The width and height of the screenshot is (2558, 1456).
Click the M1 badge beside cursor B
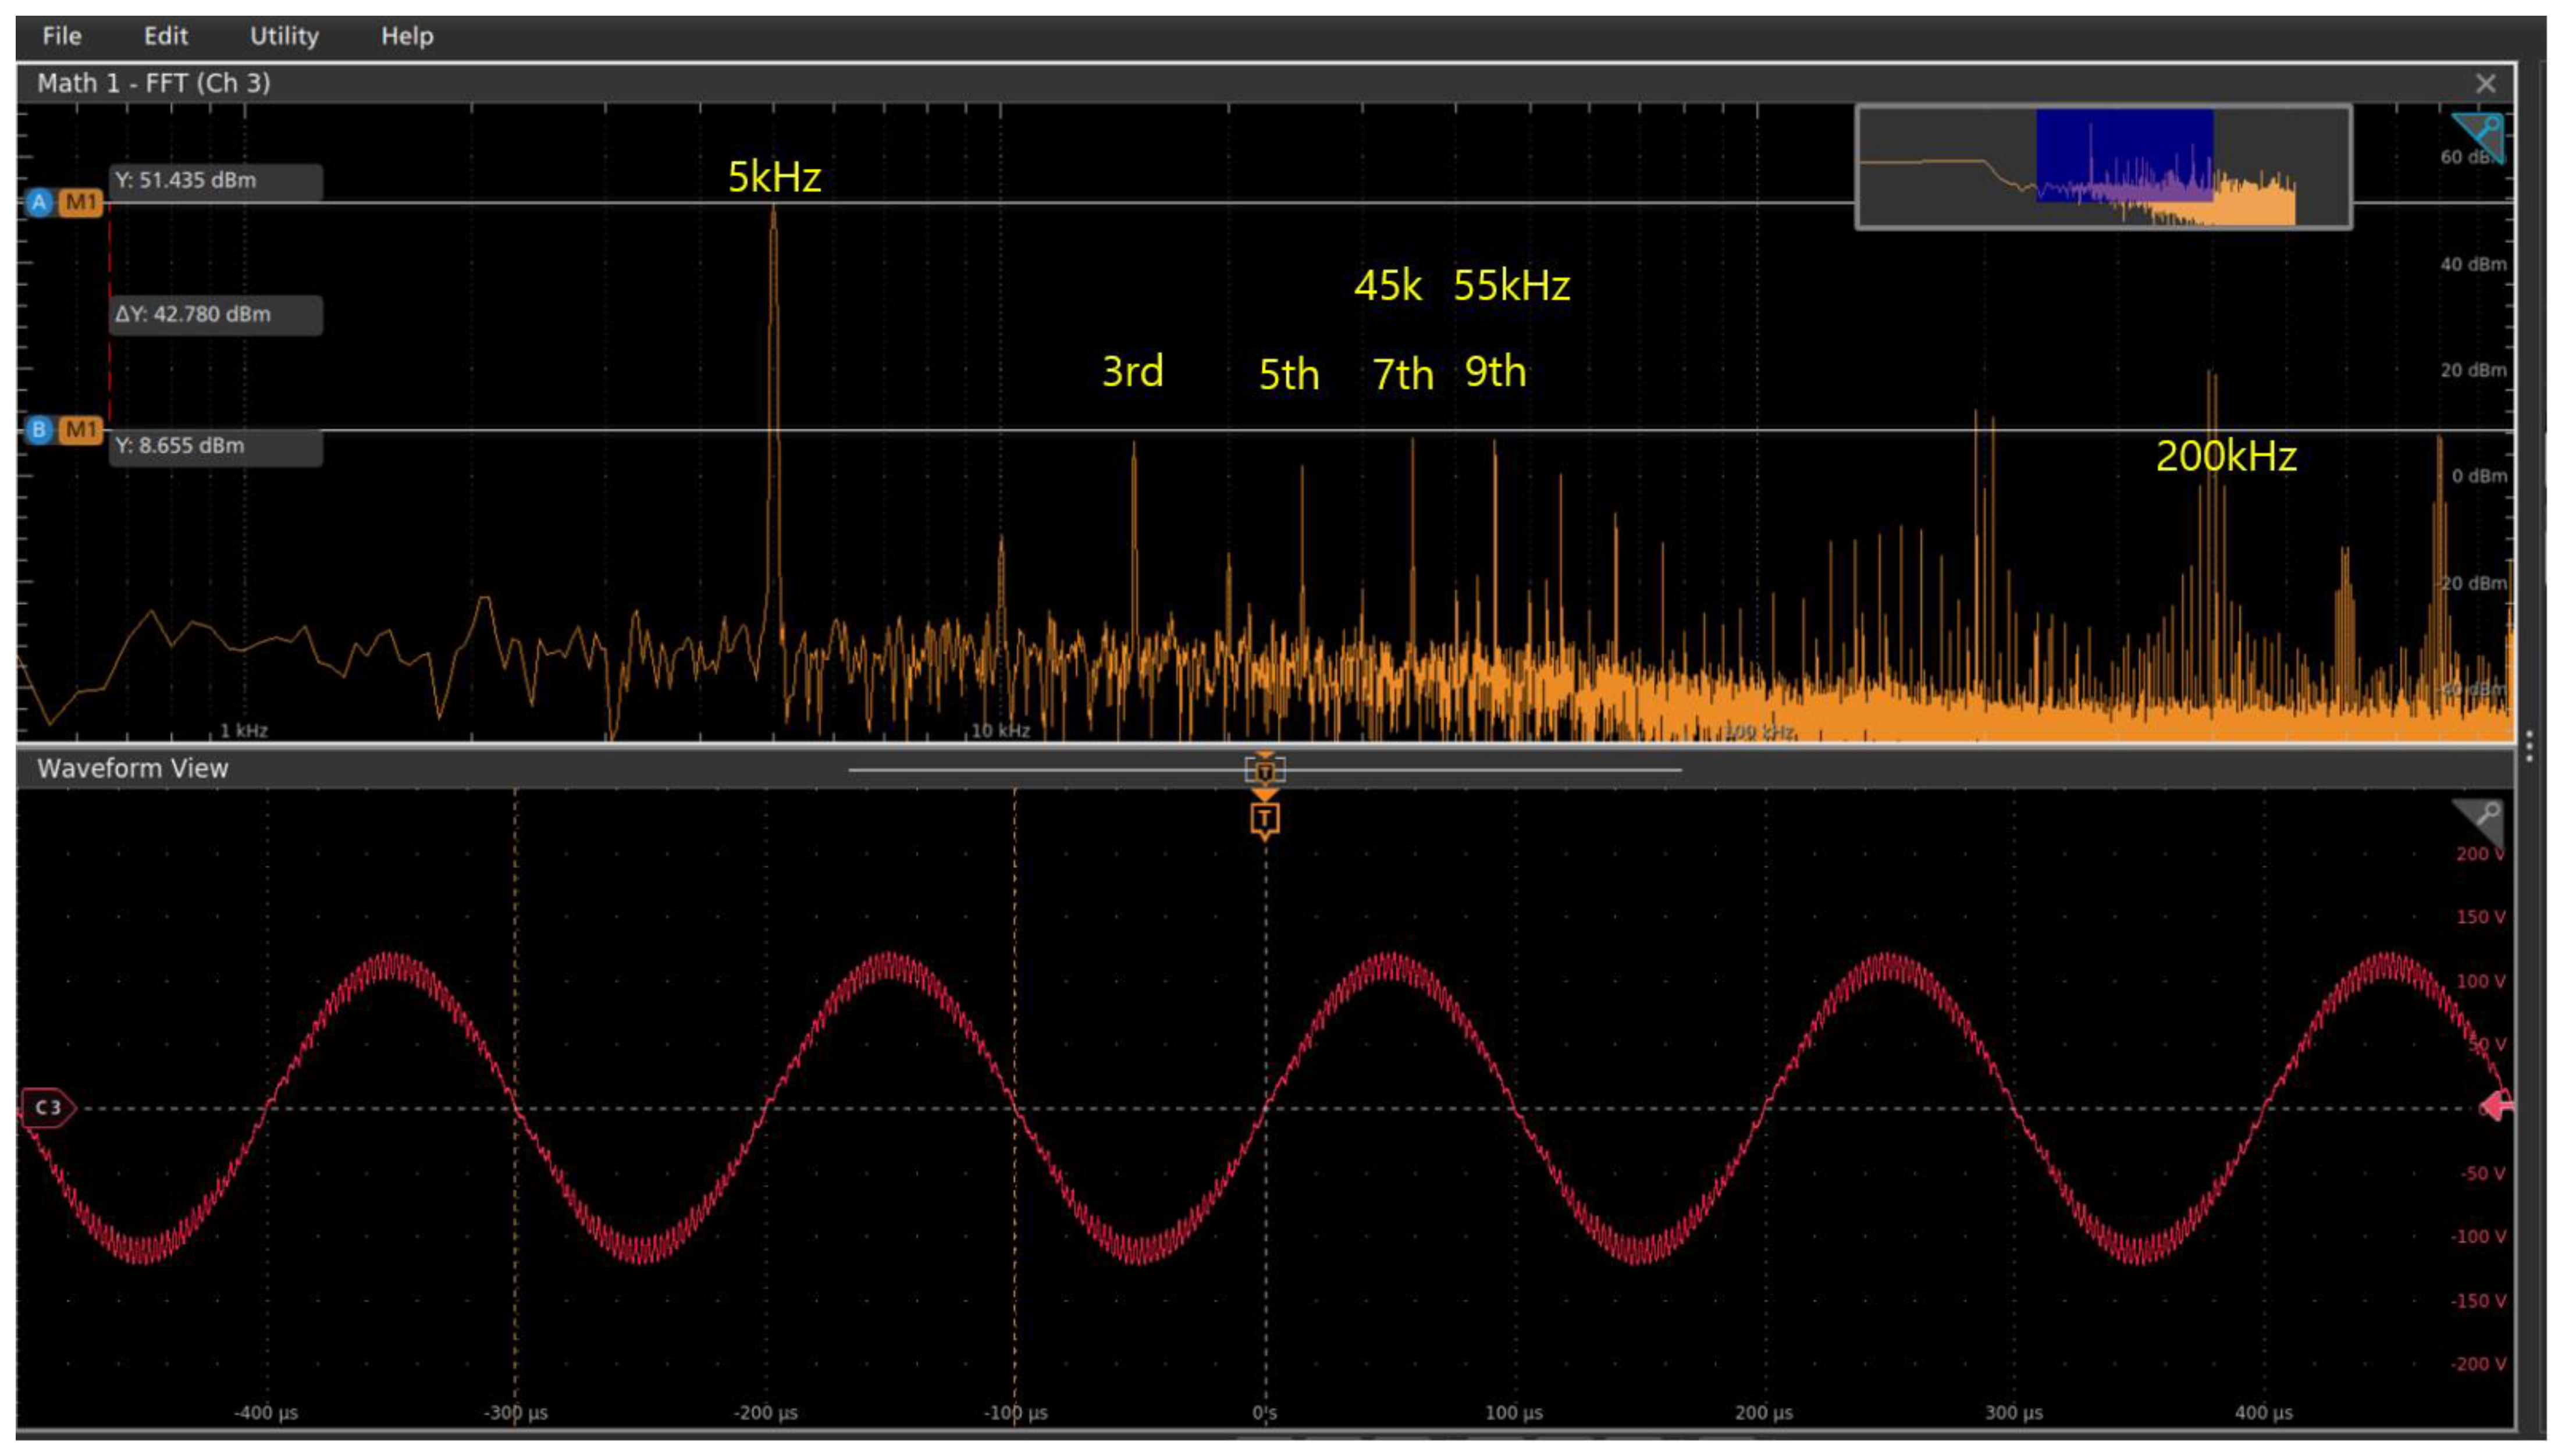coord(81,430)
